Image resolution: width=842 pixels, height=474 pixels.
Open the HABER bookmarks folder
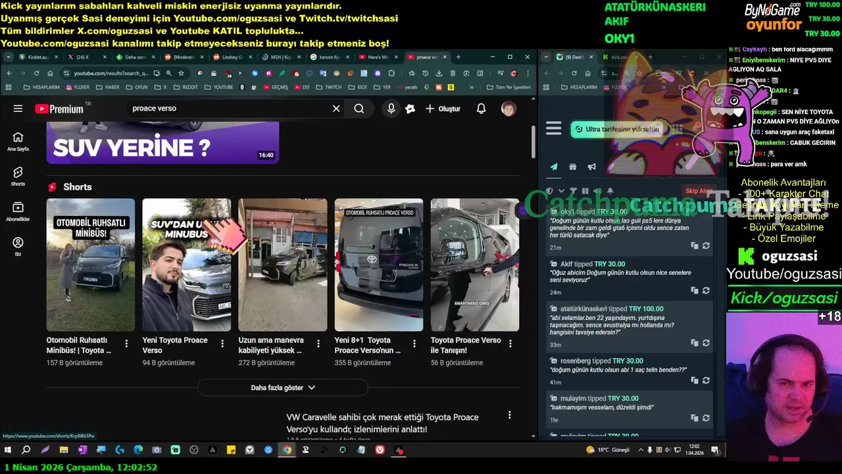pos(108,87)
